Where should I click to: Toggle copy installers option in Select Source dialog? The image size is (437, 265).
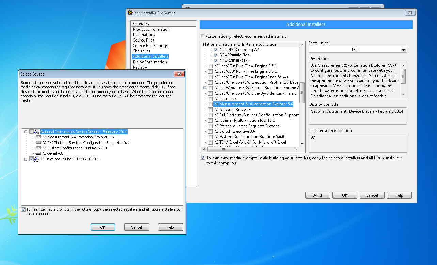pos(23,209)
